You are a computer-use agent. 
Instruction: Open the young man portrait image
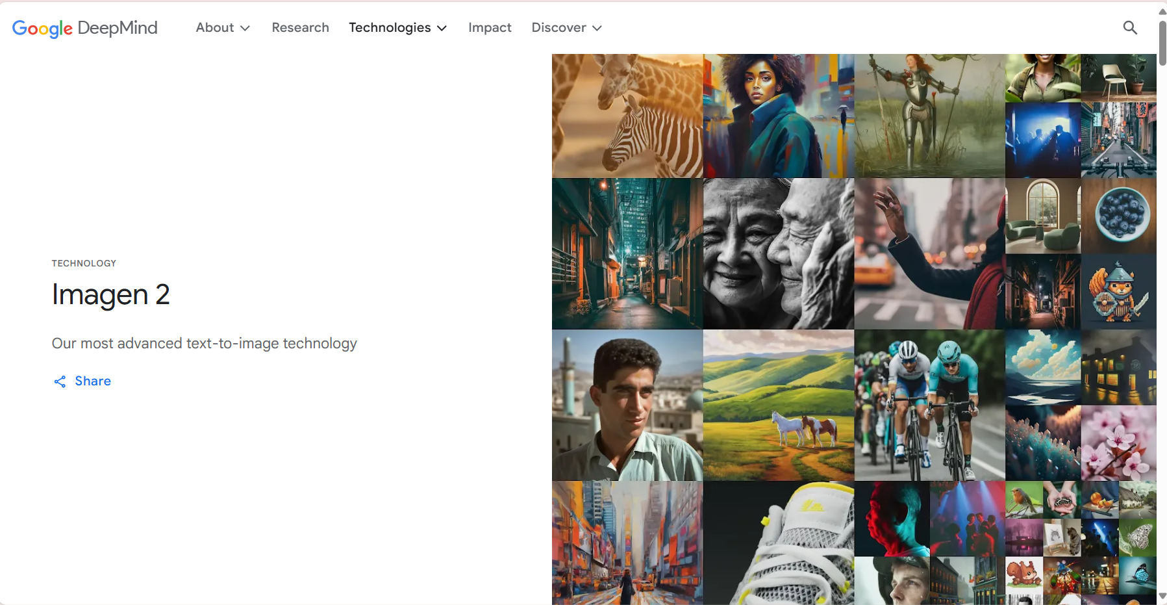pos(627,405)
